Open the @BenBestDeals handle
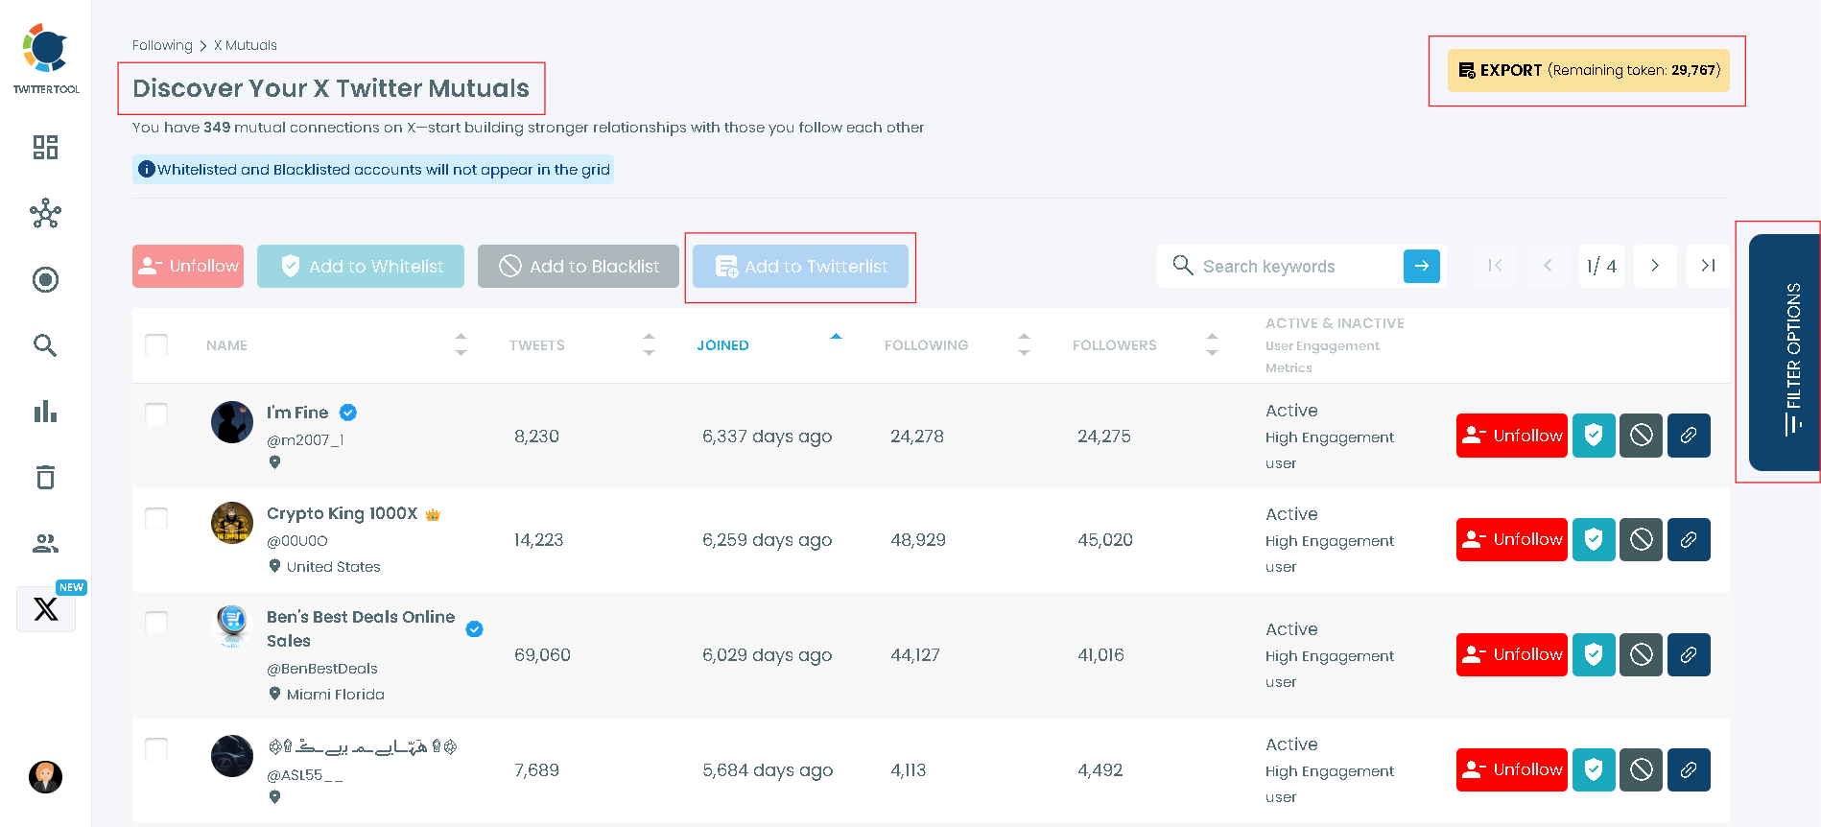Image resolution: width=1821 pixels, height=827 pixels. [322, 669]
